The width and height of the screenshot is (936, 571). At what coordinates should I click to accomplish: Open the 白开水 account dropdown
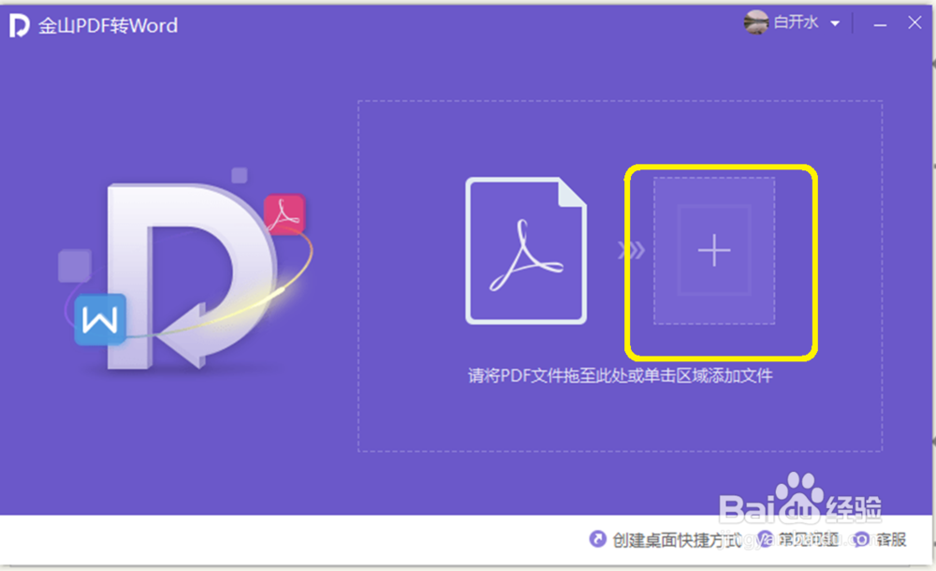pos(834,22)
